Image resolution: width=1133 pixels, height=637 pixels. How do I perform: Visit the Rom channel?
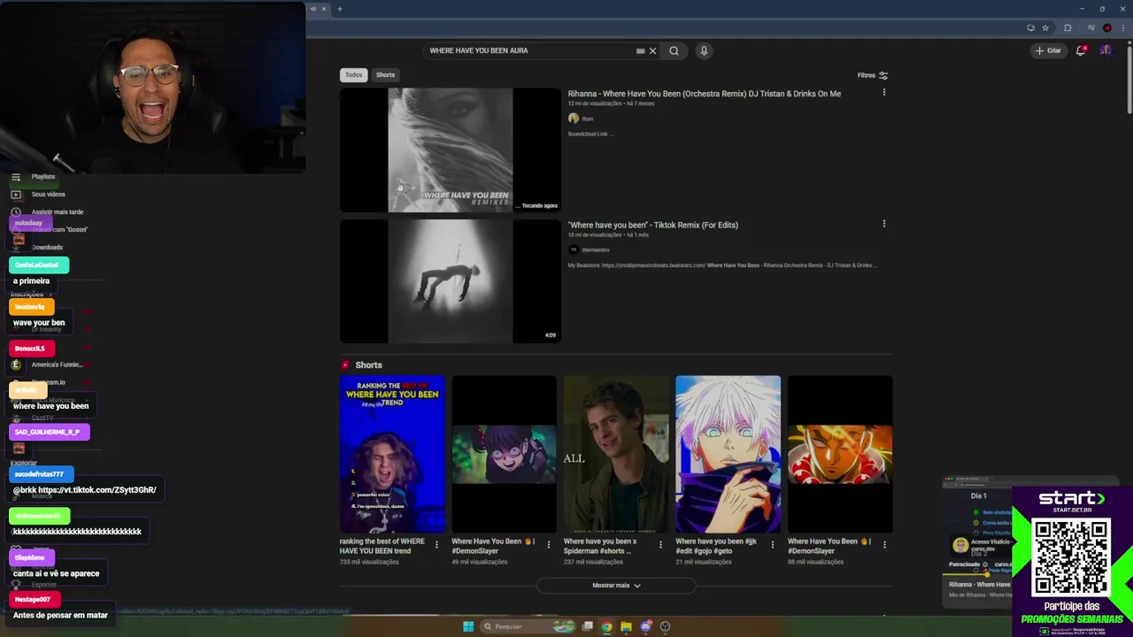coord(588,119)
